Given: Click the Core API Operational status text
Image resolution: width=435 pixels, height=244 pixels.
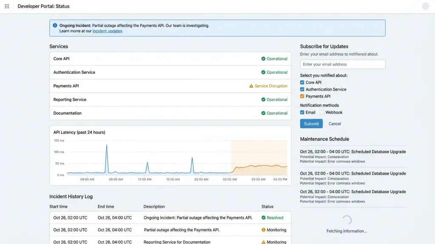Looking at the screenshot, I should (x=277, y=58).
